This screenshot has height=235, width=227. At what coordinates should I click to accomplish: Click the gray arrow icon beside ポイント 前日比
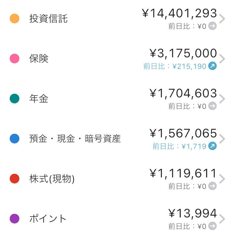click(212, 226)
